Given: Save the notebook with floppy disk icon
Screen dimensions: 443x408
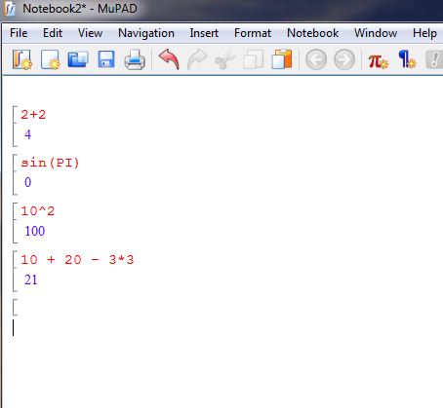Looking at the screenshot, I should click(106, 59).
